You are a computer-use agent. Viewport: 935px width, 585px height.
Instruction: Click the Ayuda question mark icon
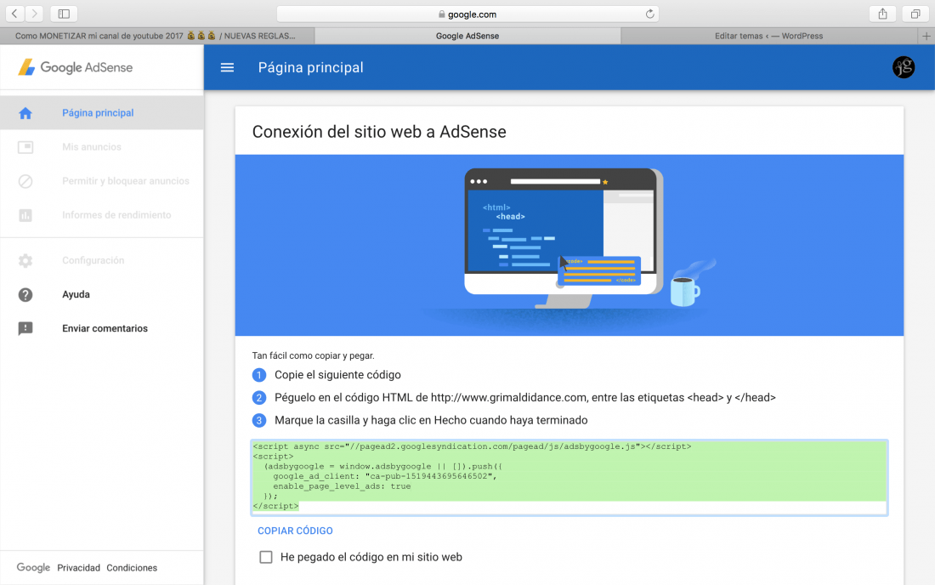point(25,294)
